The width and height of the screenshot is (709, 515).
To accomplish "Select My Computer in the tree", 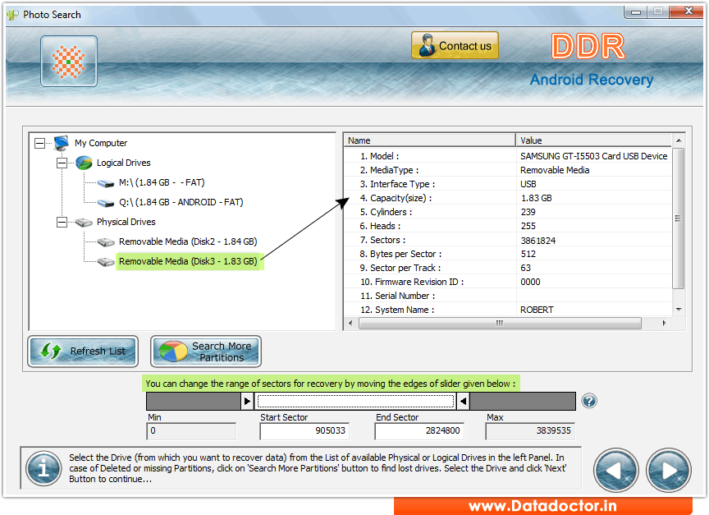I will click(101, 143).
